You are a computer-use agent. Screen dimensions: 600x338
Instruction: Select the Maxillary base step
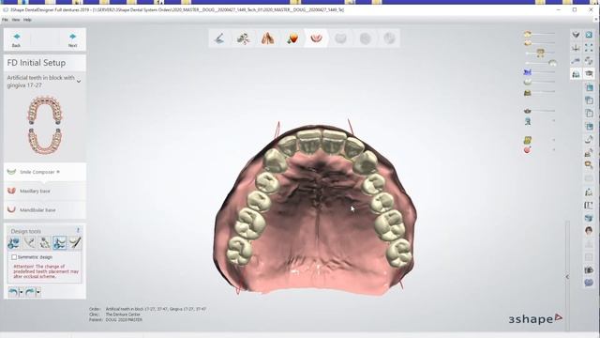point(45,191)
